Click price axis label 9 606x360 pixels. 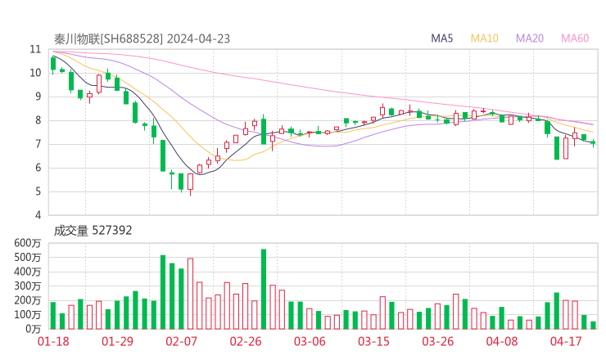(x=38, y=97)
